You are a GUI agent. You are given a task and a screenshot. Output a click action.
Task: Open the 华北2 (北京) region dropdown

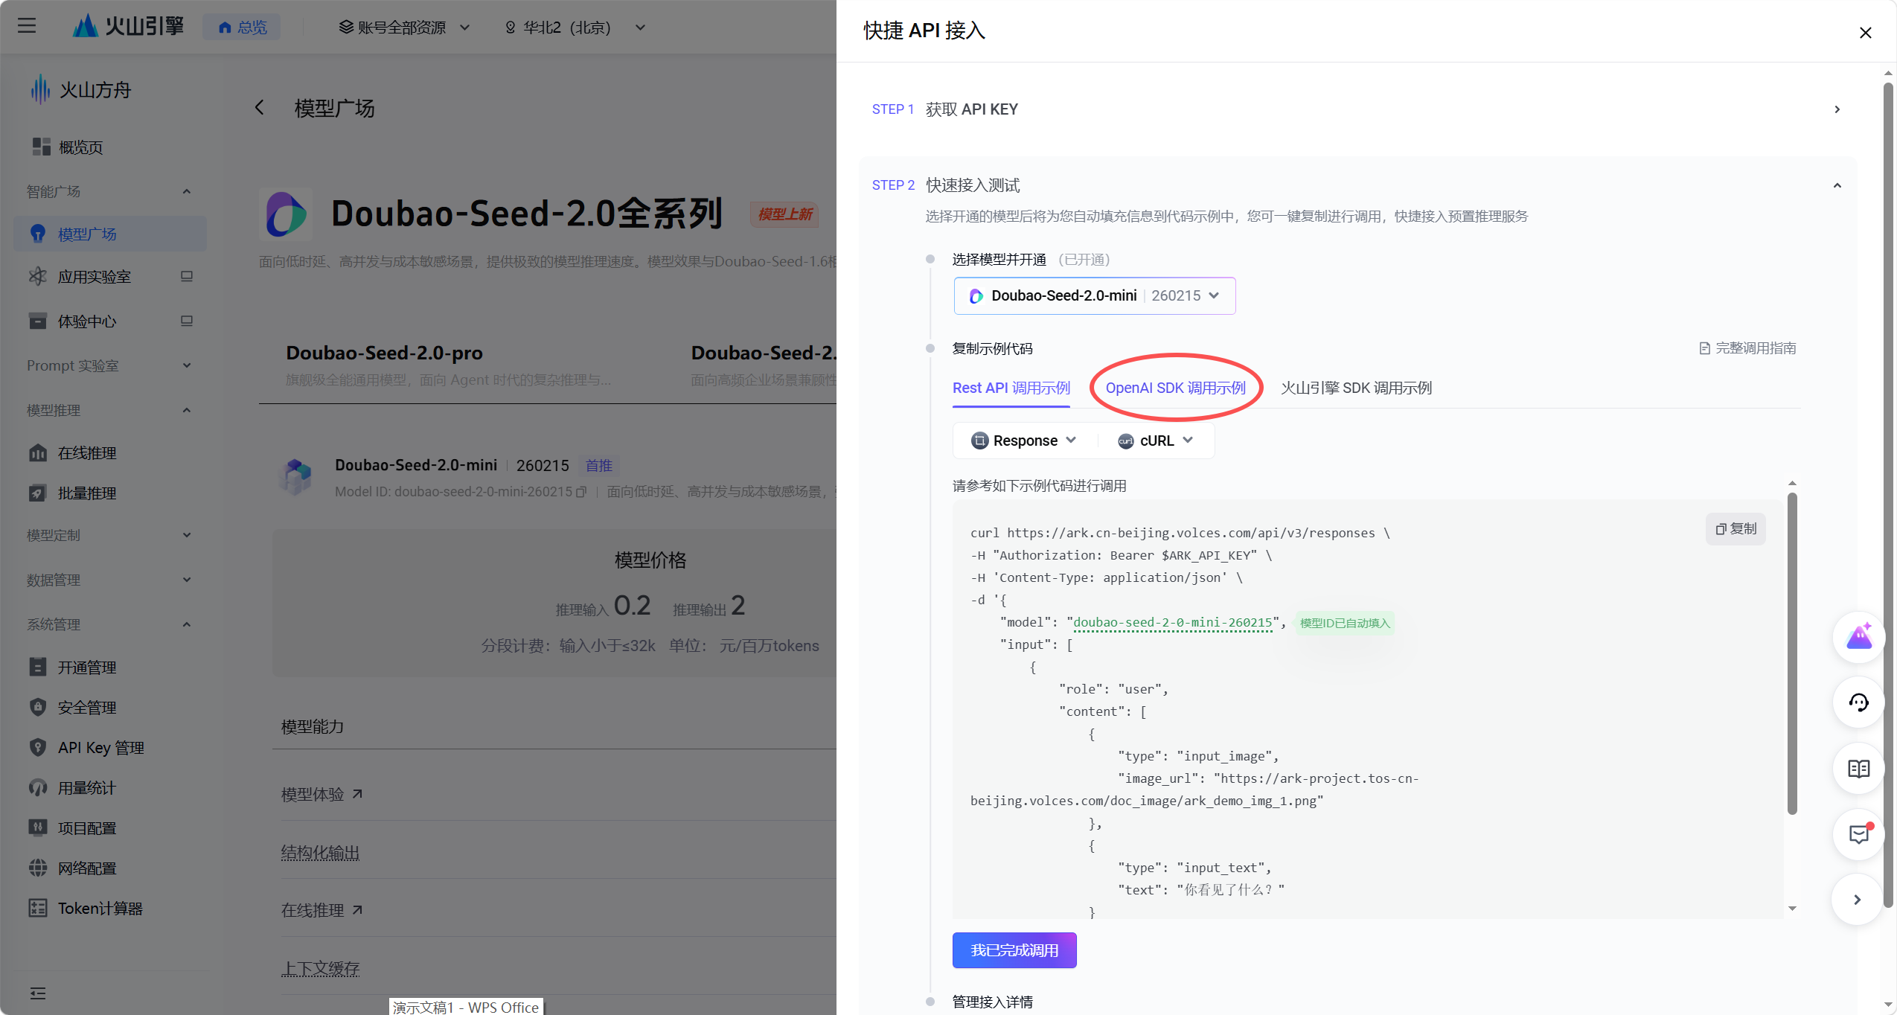pyautogui.click(x=575, y=28)
